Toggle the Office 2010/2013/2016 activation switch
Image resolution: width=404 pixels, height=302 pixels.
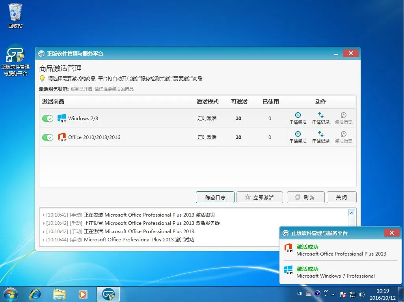tap(48, 137)
